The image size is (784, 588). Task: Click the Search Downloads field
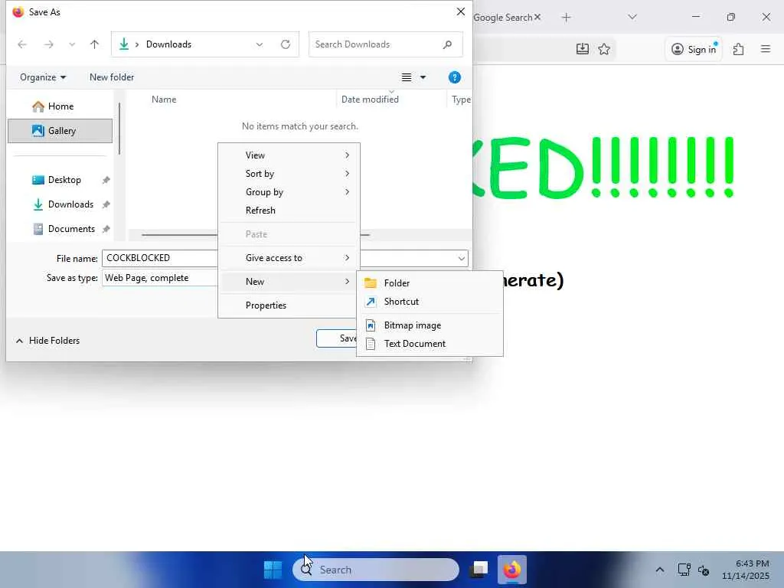pyautogui.click(x=386, y=44)
